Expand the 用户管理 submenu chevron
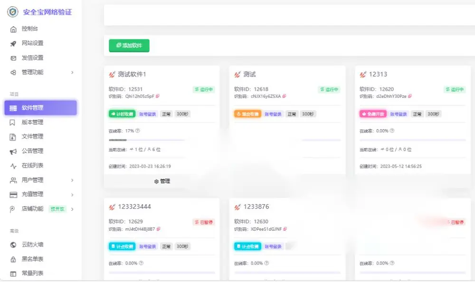This screenshot has height=282, width=475. [72, 180]
